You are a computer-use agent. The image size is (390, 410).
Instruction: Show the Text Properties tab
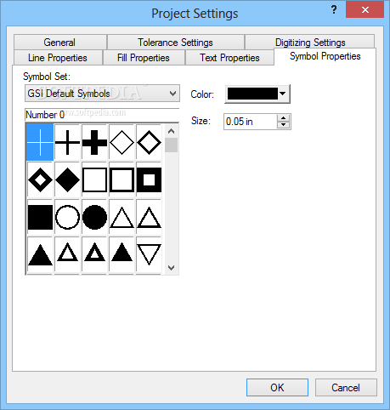pyautogui.click(x=229, y=58)
